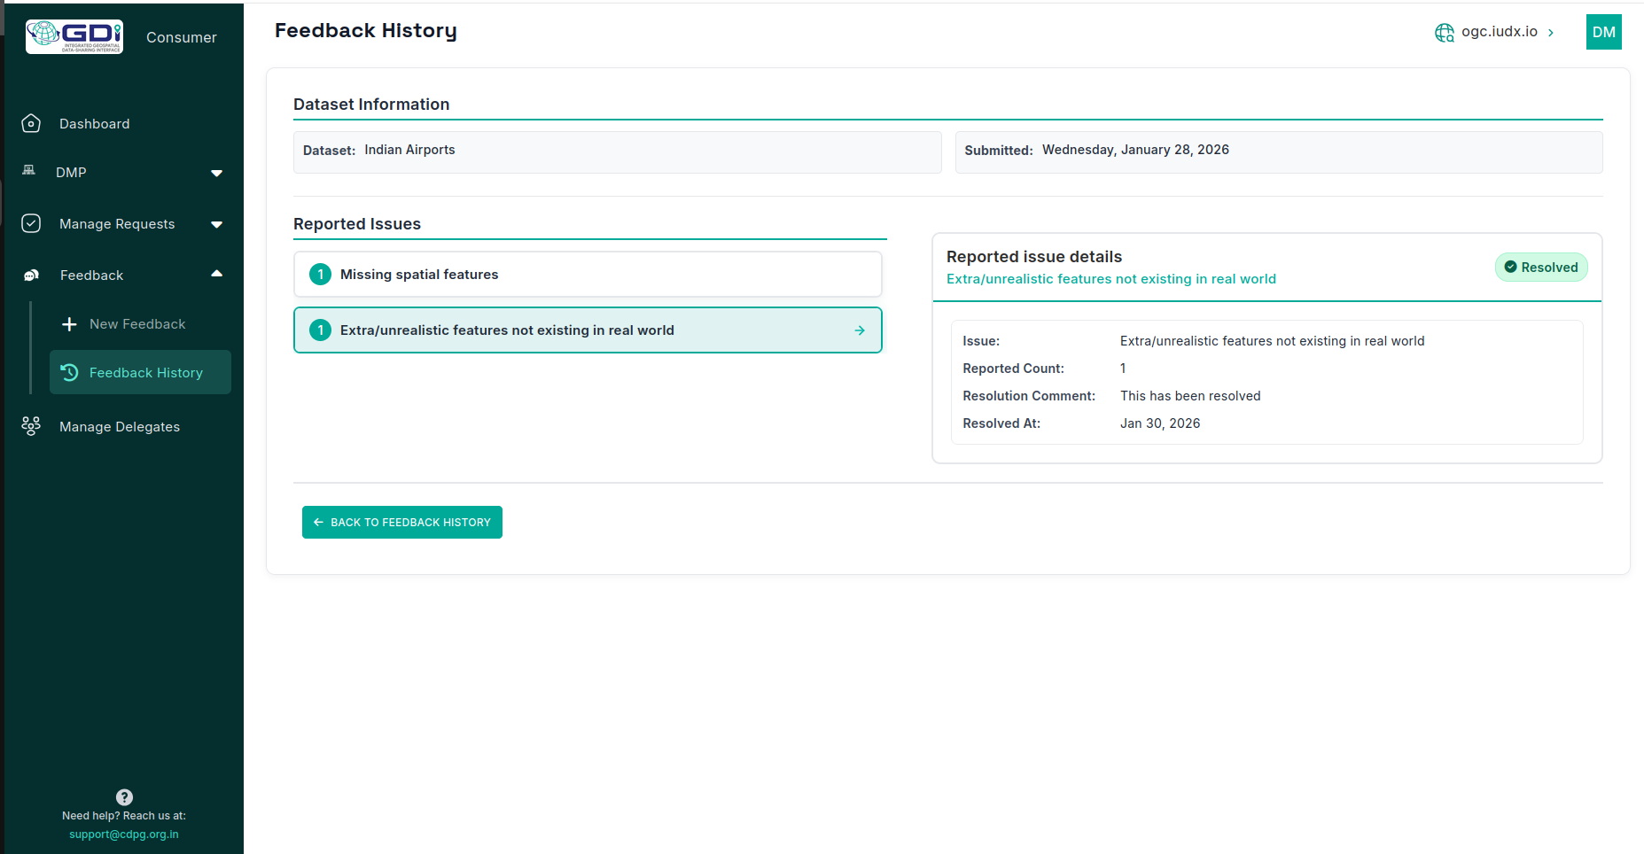The width and height of the screenshot is (1644, 854).
Task: Click Back to Feedback History button
Action: (x=402, y=523)
